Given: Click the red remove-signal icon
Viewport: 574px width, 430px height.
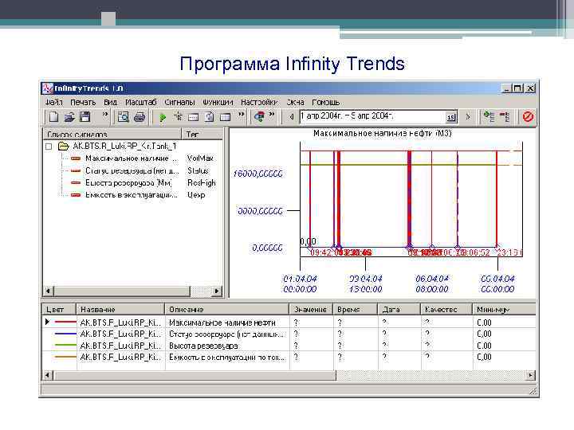Looking at the screenshot, I should [x=505, y=116].
